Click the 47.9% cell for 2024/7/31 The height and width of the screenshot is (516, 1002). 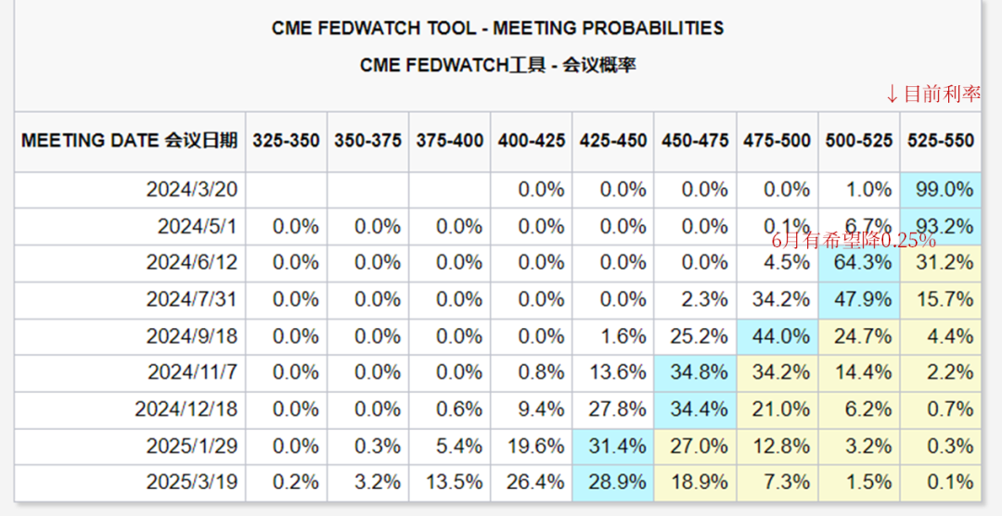pos(859,300)
